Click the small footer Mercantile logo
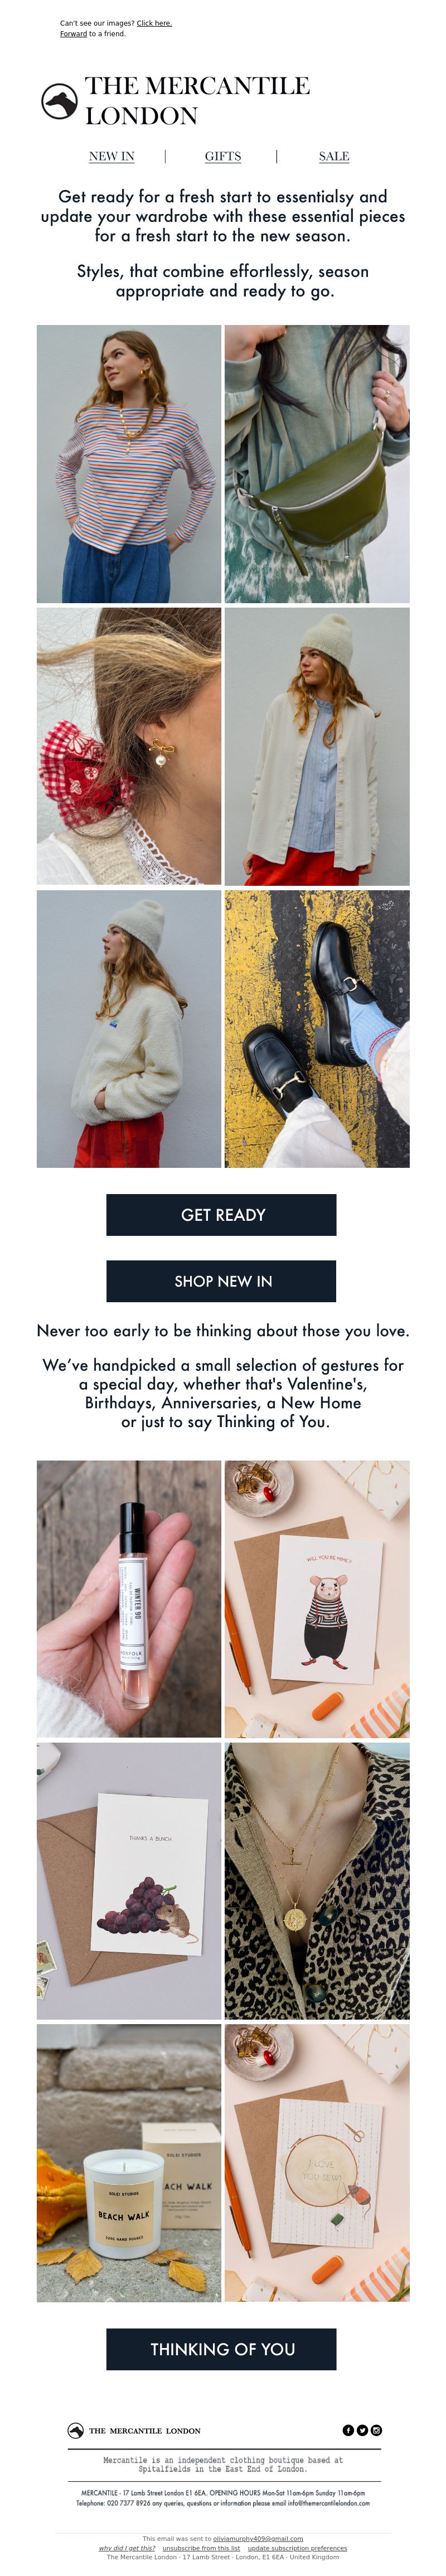The image size is (446, 2576). click(75, 2430)
